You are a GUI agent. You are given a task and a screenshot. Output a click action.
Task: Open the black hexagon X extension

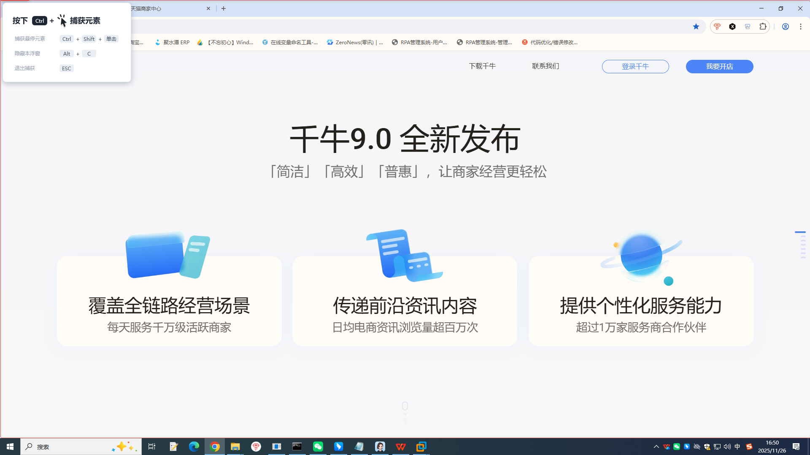[x=732, y=27]
